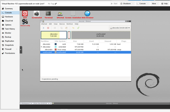Click the '0 operations pending' status text
This screenshot has width=170, height=112.
click(x=50, y=79)
